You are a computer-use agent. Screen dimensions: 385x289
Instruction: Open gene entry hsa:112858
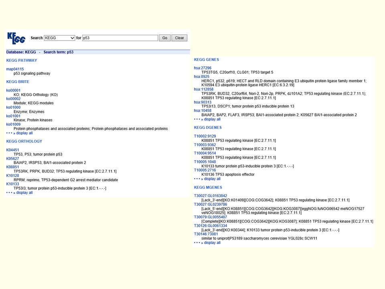coord(204,90)
